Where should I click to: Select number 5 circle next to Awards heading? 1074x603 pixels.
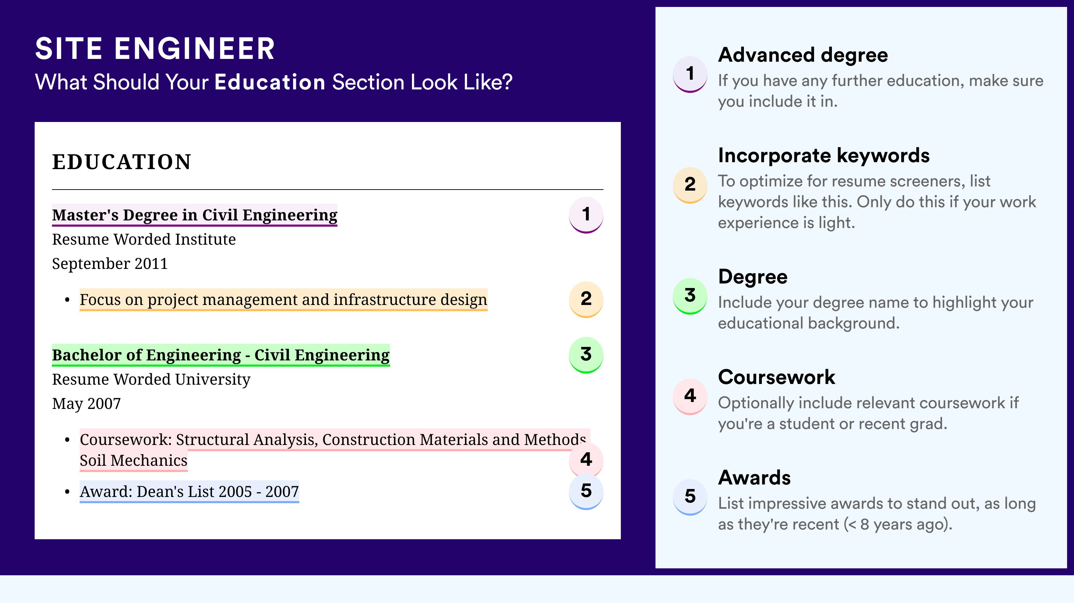coord(689,497)
